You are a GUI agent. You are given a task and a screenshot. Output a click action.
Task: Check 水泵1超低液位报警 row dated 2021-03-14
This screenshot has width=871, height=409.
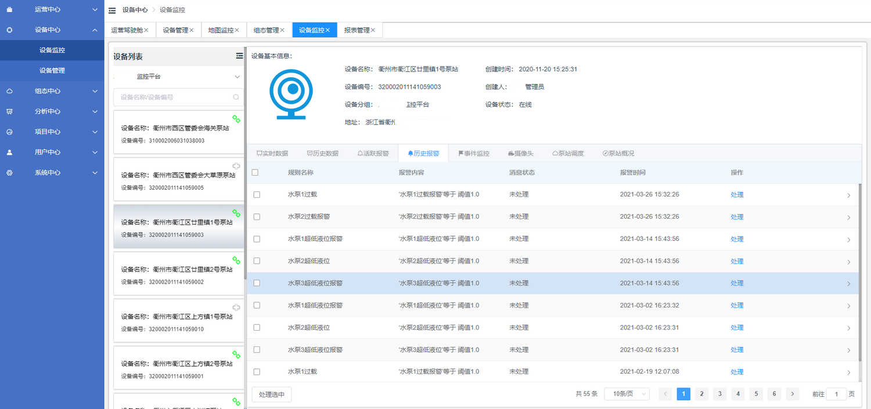pos(257,239)
